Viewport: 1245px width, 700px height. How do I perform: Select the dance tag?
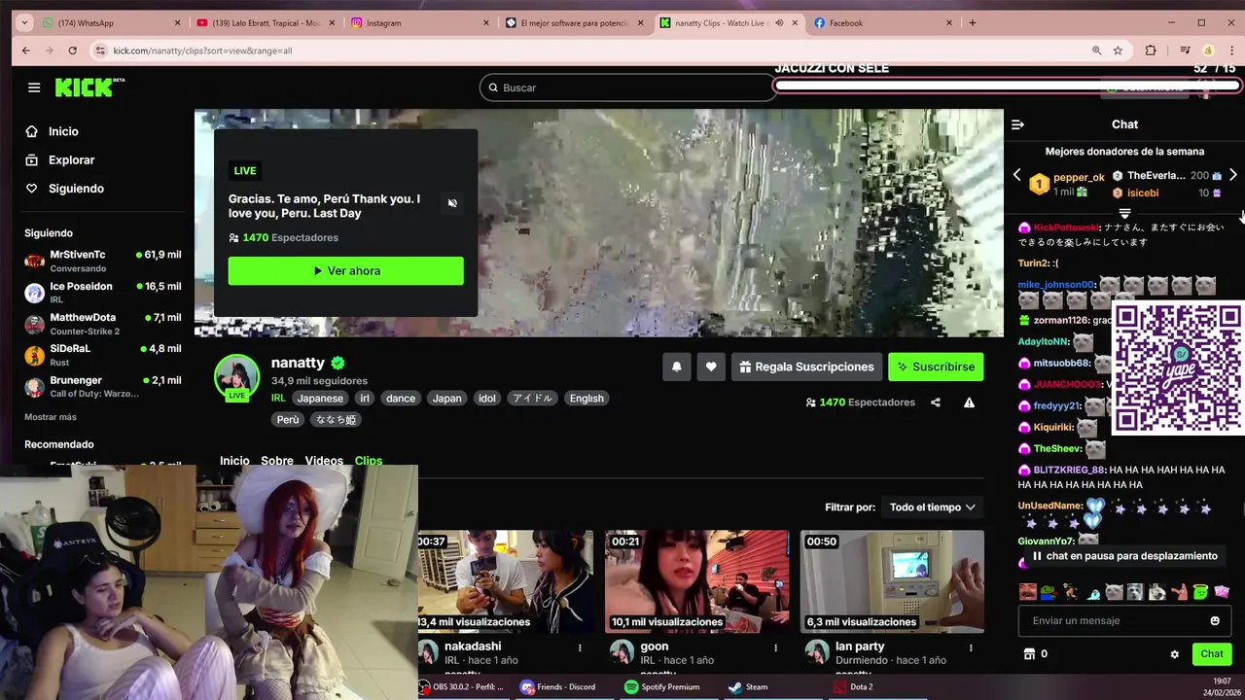400,398
